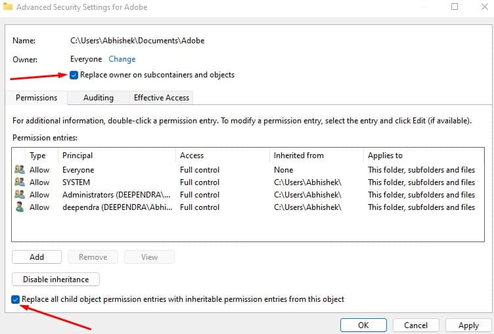Click the Remove button
Screen dimensions: 494x334
93,257
